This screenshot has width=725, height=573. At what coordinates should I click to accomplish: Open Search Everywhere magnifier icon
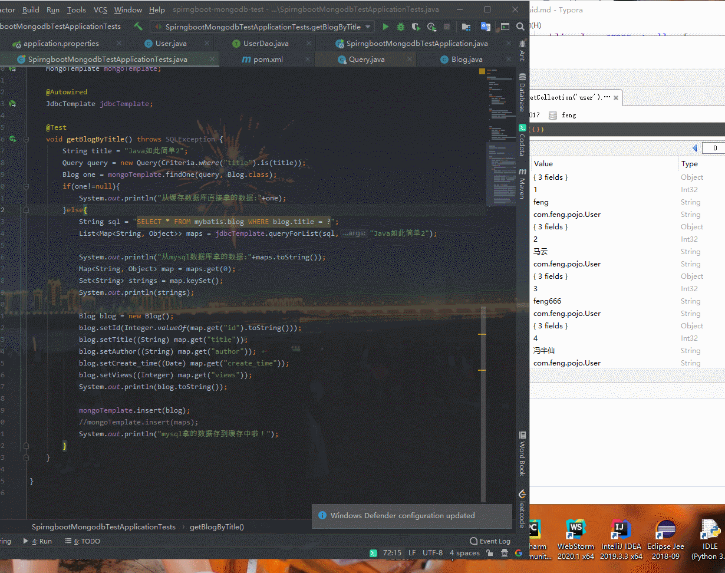520,27
